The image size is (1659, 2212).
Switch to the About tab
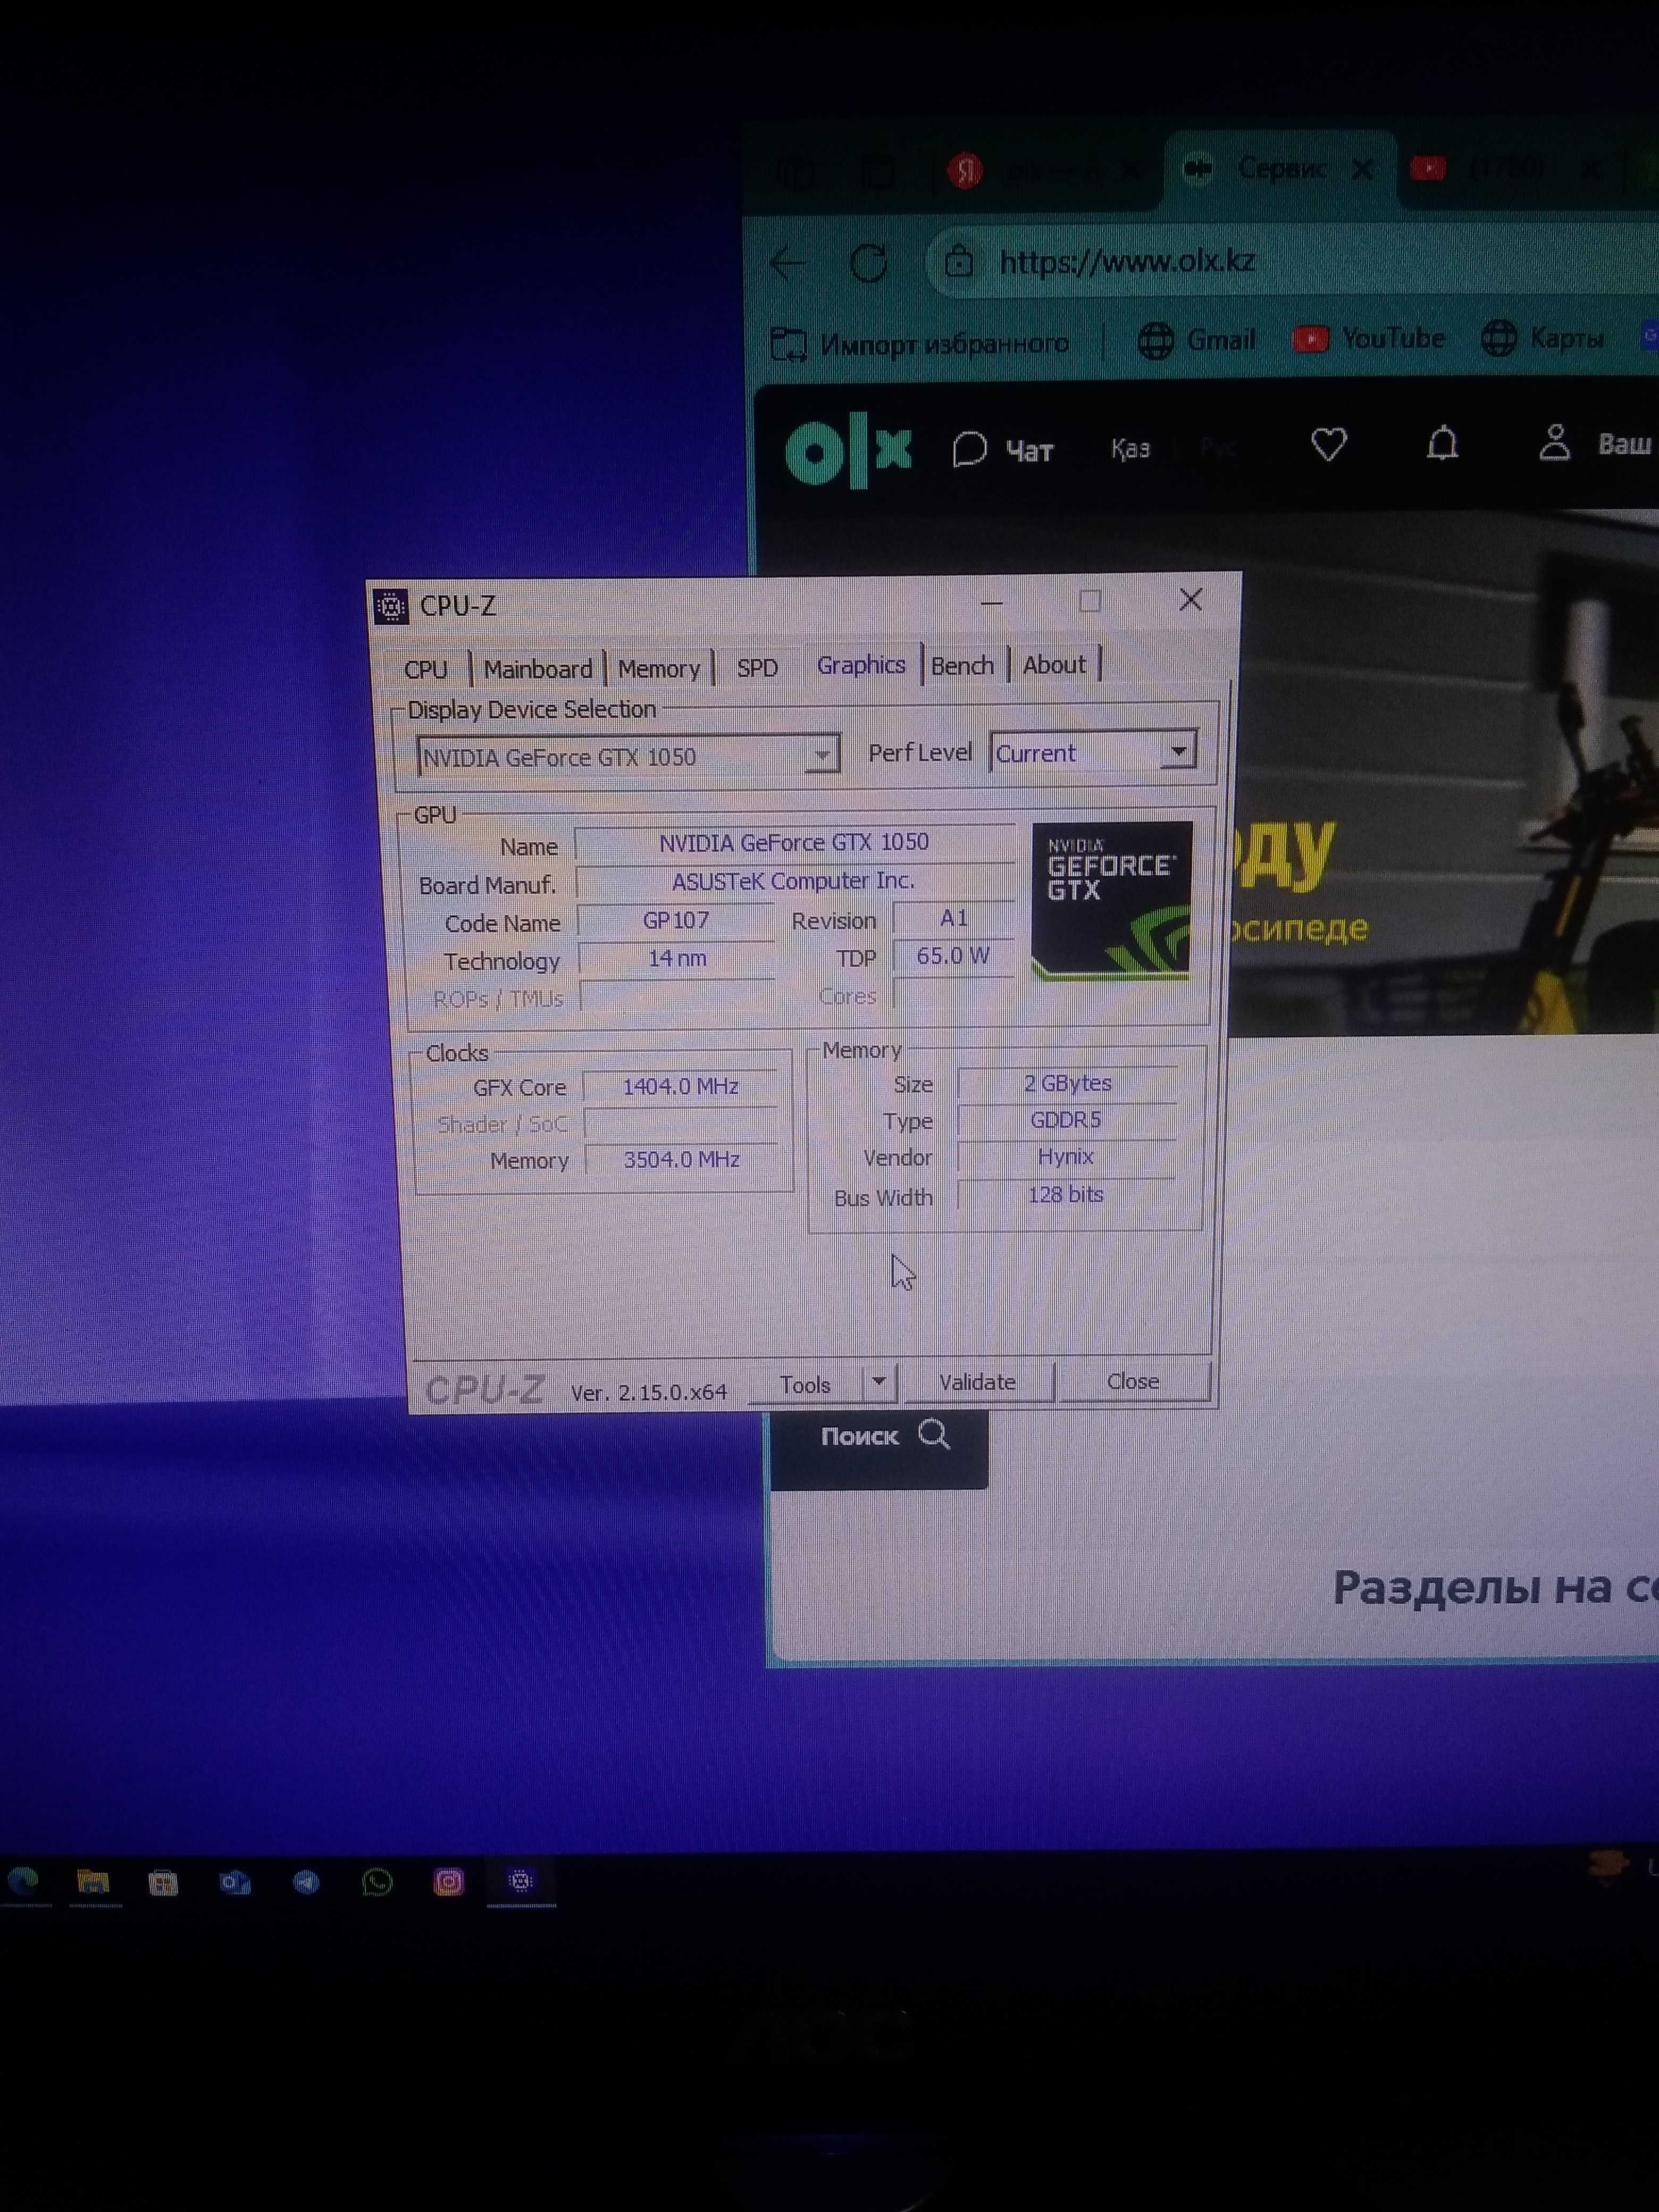1054,665
